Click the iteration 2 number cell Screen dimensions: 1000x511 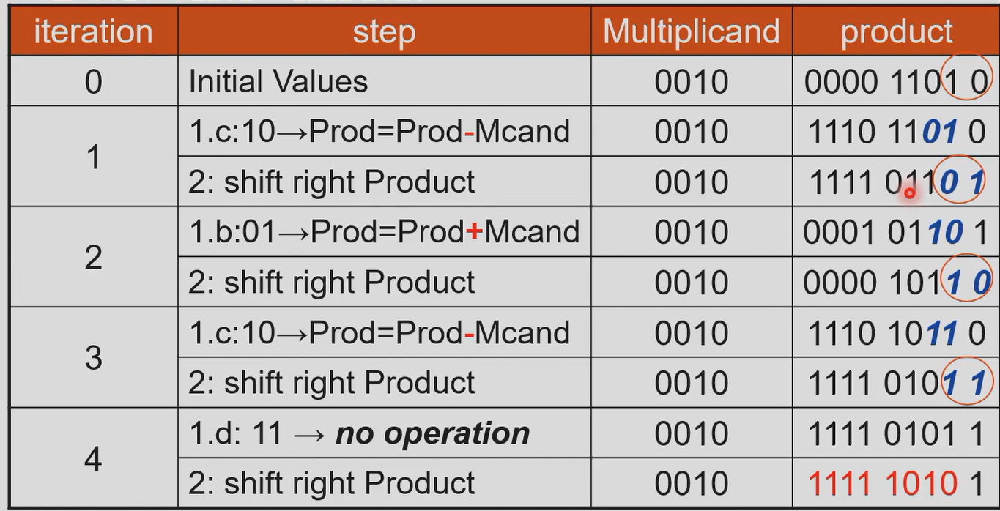(x=93, y=257)
